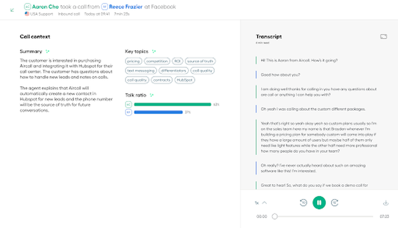Screen dimensions: 398x228
Task: Click transcript line "Hi! This is Aaron from Aircall"
Action: coord(299,60)
